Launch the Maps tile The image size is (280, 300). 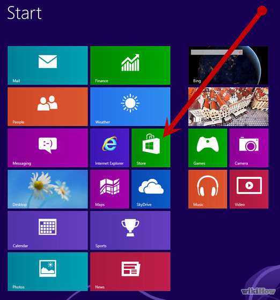tap(109, 189)
